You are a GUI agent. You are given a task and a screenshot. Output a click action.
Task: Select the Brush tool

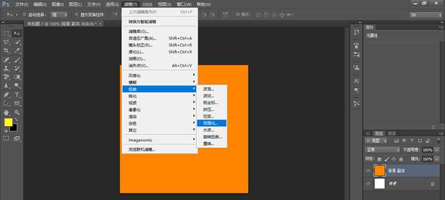point(17,59)
